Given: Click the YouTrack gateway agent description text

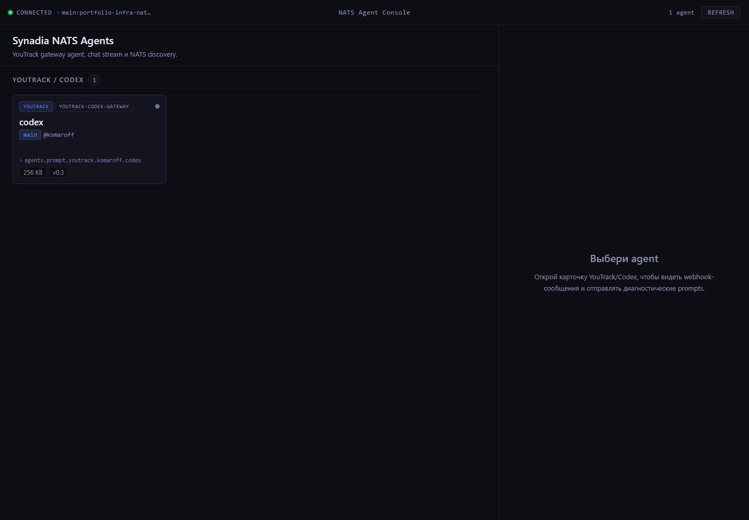Looking at the screenshot, I should coord(95,55).
